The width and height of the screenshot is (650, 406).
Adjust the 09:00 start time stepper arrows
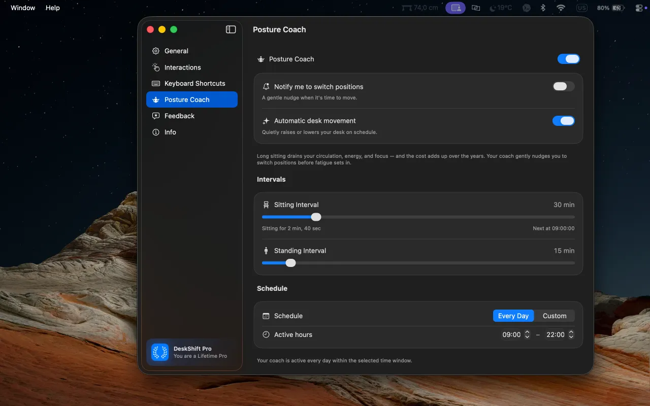(527, 334)
